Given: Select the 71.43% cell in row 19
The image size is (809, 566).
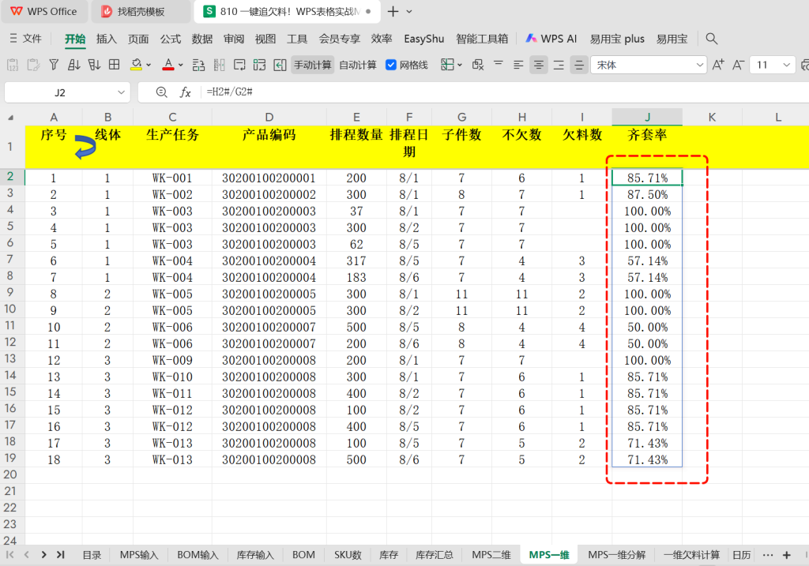Looking at the screenshot, I should (x=647, y=459).
